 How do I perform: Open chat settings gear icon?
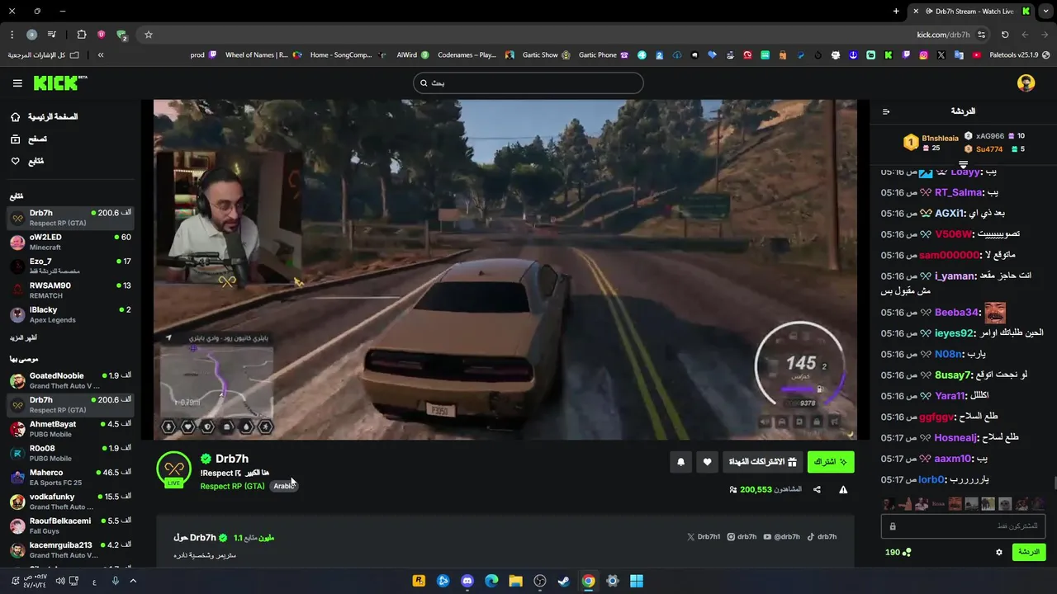coord(999,552)
